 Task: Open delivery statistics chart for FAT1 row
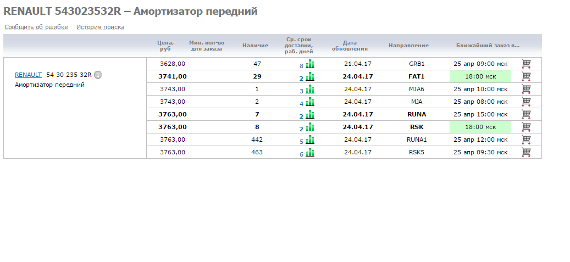tap(310, 77)
